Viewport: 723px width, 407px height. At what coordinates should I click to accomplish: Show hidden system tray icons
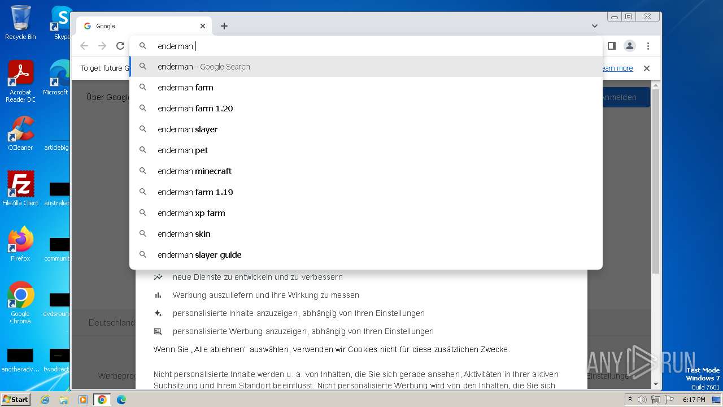tap(630, 400)
